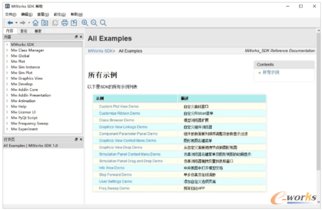Open the 编辑(E) menu

[27, 15]
